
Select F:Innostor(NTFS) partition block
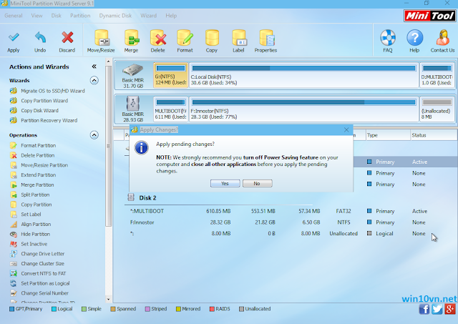point(303,109)
